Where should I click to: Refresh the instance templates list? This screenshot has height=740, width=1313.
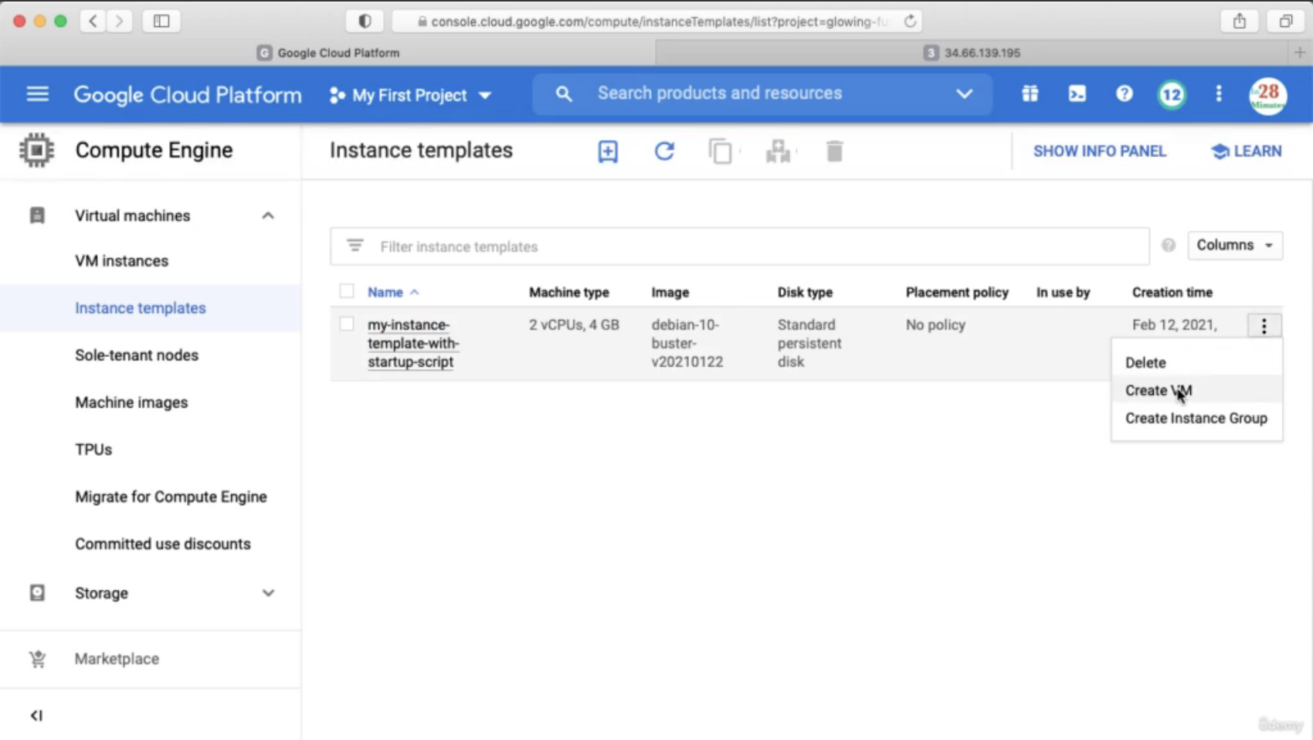coord(664,151)
